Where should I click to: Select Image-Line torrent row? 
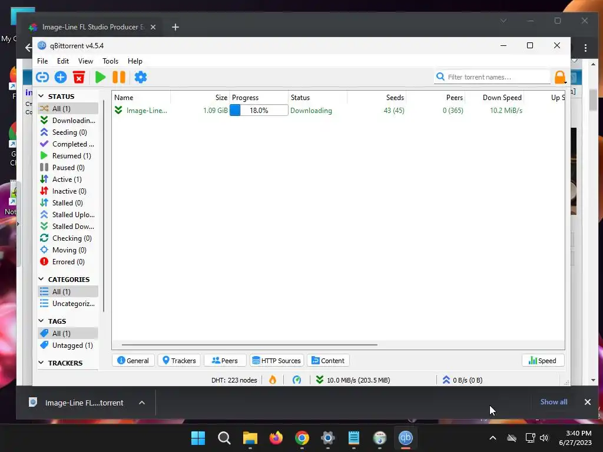tap(339, 110)
